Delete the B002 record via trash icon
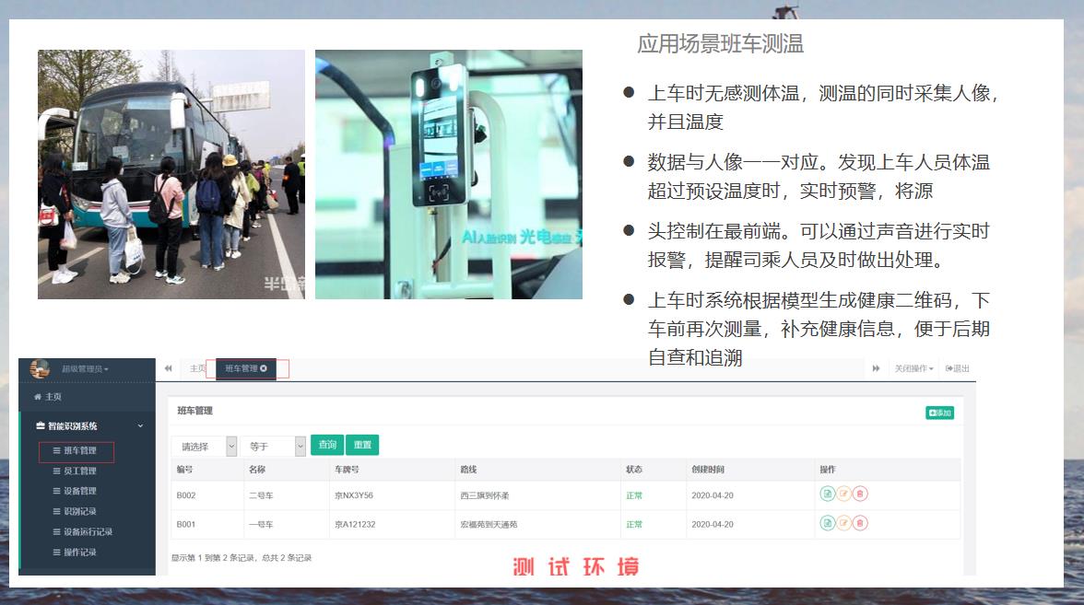 [860, 494]
